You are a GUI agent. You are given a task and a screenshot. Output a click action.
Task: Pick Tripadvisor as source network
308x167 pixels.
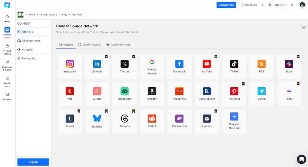(125, 94)
